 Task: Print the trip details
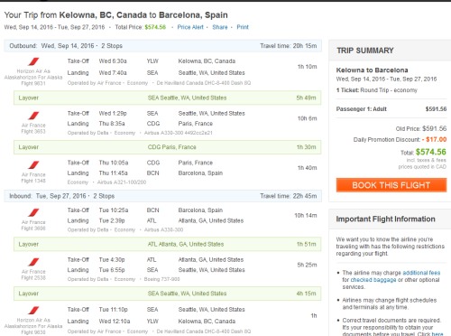tap(243, 27)
